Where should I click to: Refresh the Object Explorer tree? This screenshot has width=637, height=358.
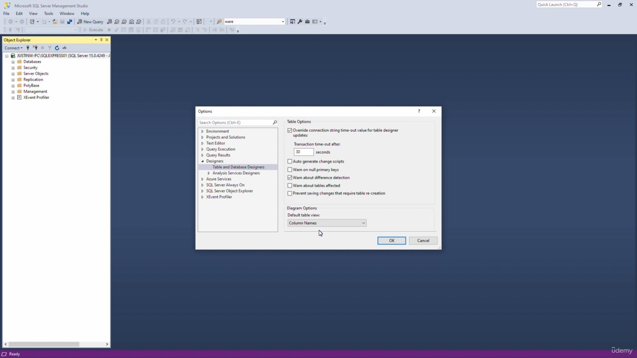click(x=57, y=48)
